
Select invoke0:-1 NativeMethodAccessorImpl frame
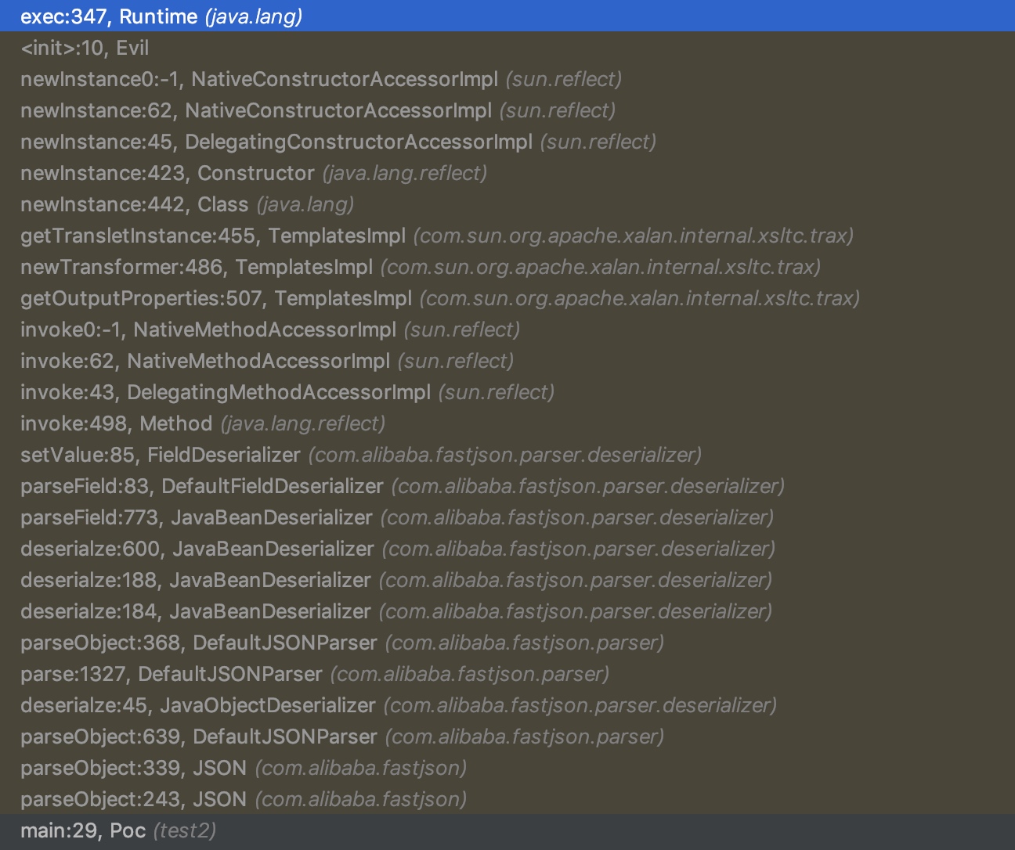(x=507, y=330)
